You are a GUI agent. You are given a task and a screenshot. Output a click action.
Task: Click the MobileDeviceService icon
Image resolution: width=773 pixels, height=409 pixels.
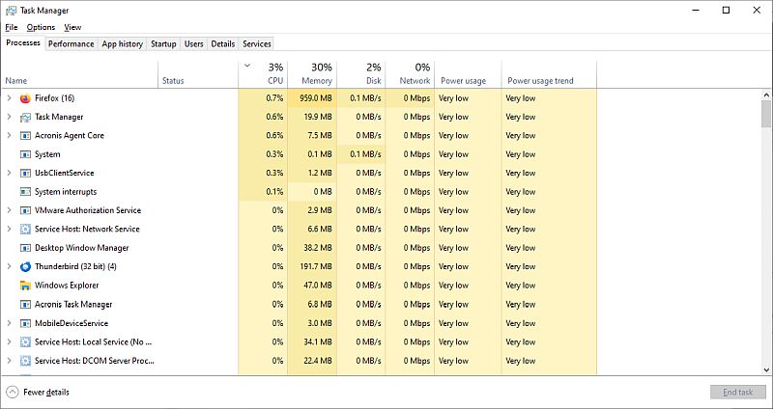click(25, 323)
